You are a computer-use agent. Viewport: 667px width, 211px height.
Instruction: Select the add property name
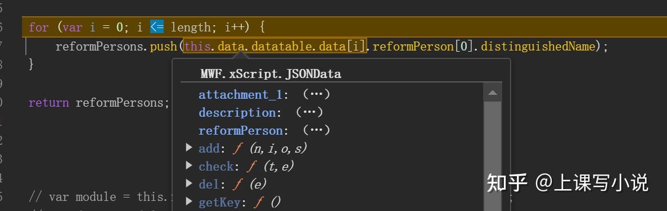209,149
